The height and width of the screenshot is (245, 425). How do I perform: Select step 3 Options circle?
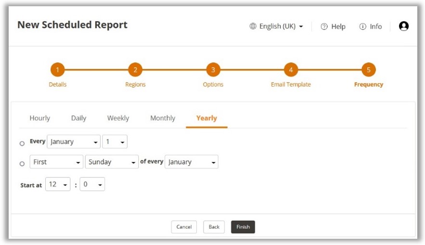(x=213, y=70)
